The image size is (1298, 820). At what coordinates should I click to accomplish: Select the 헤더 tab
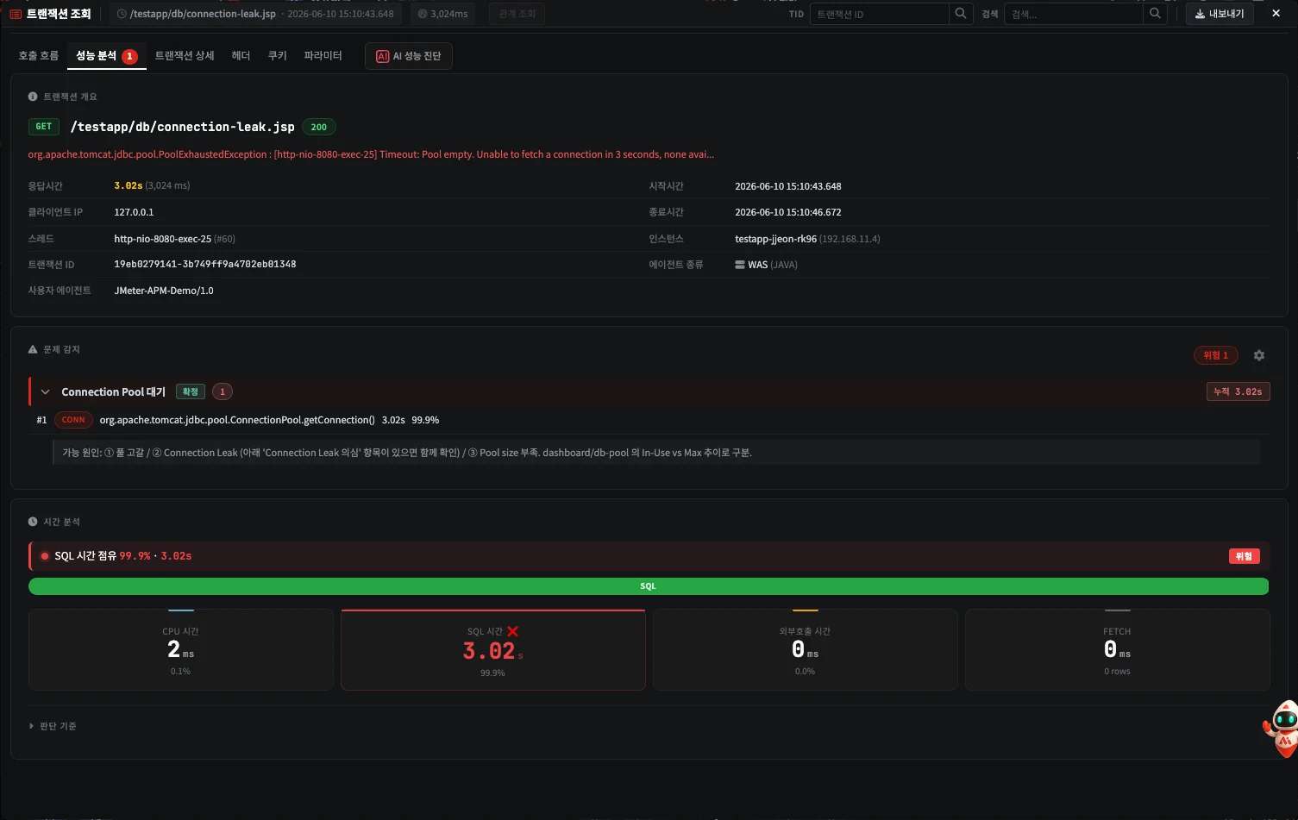pos(241,56)
